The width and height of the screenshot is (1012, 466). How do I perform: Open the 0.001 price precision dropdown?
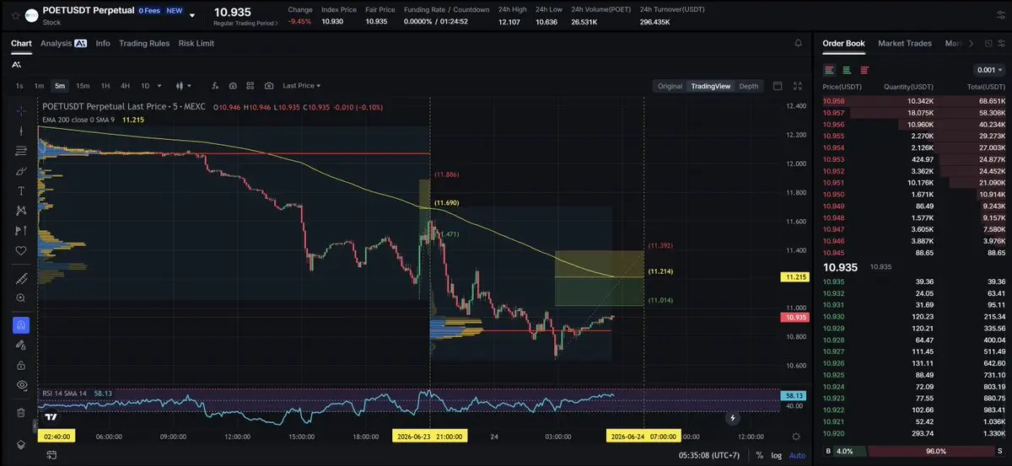[x=989, y=70]
